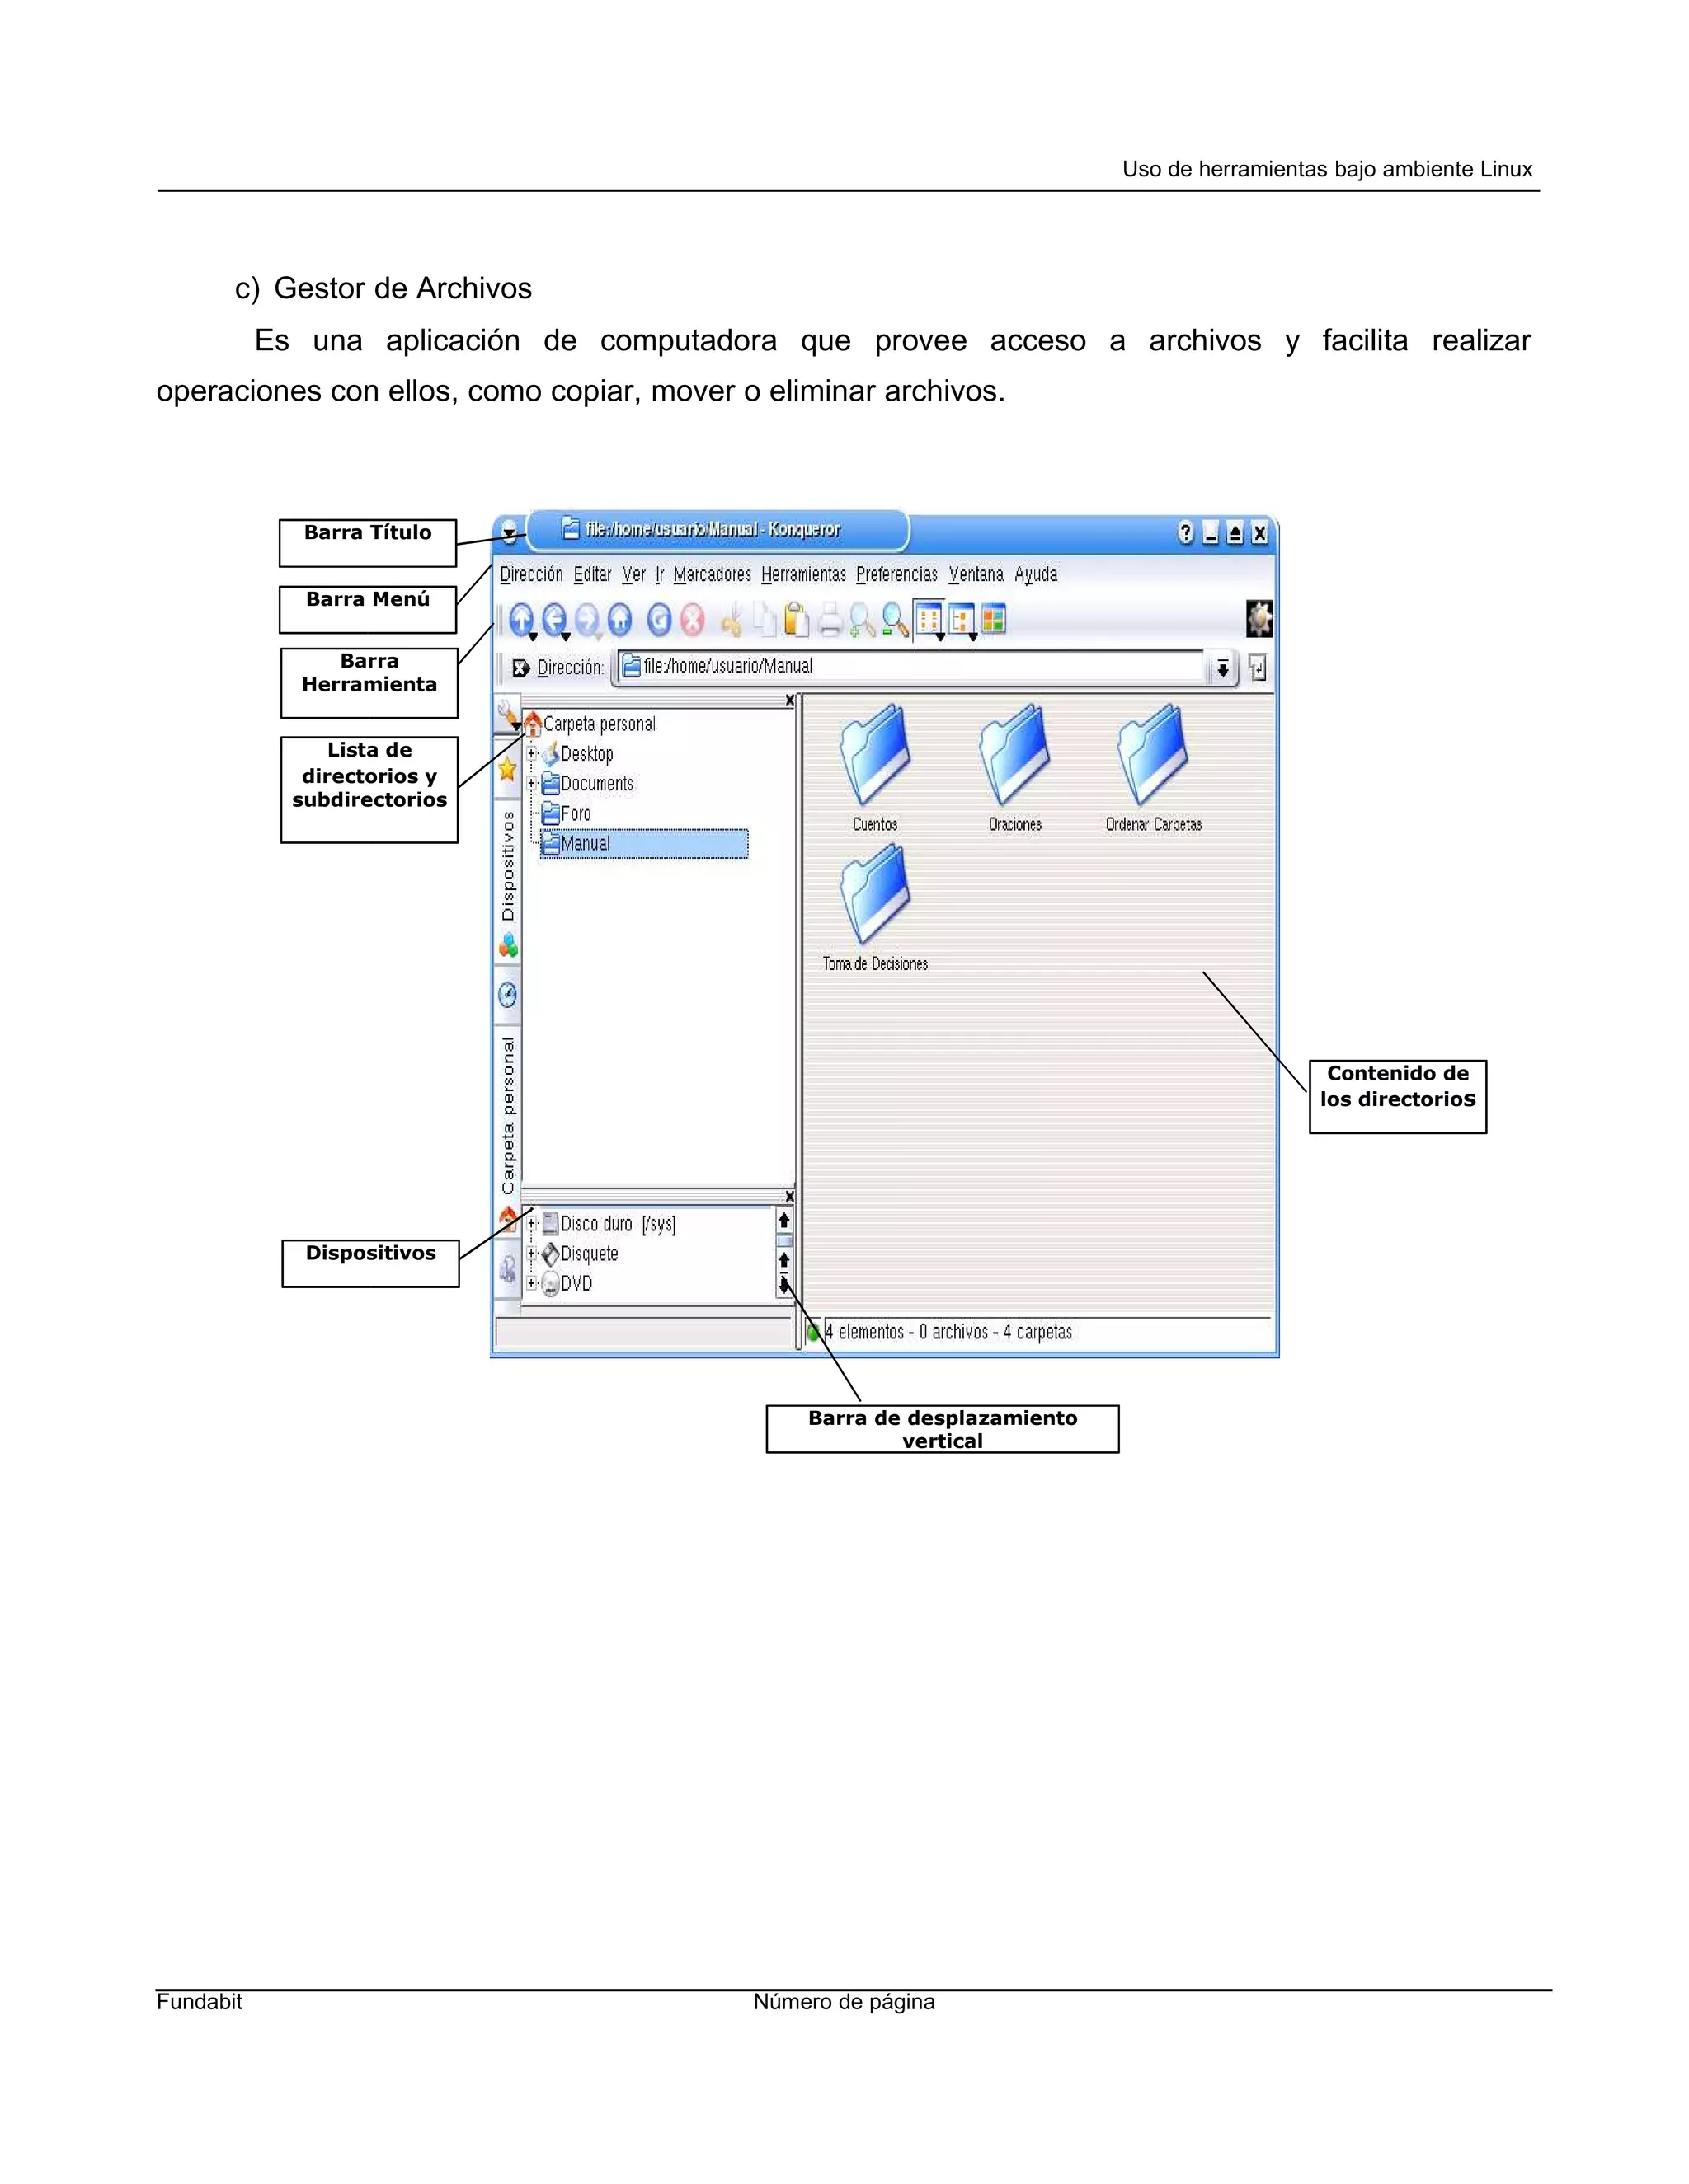Open Up button history dropdown arrow

[534, 637]
